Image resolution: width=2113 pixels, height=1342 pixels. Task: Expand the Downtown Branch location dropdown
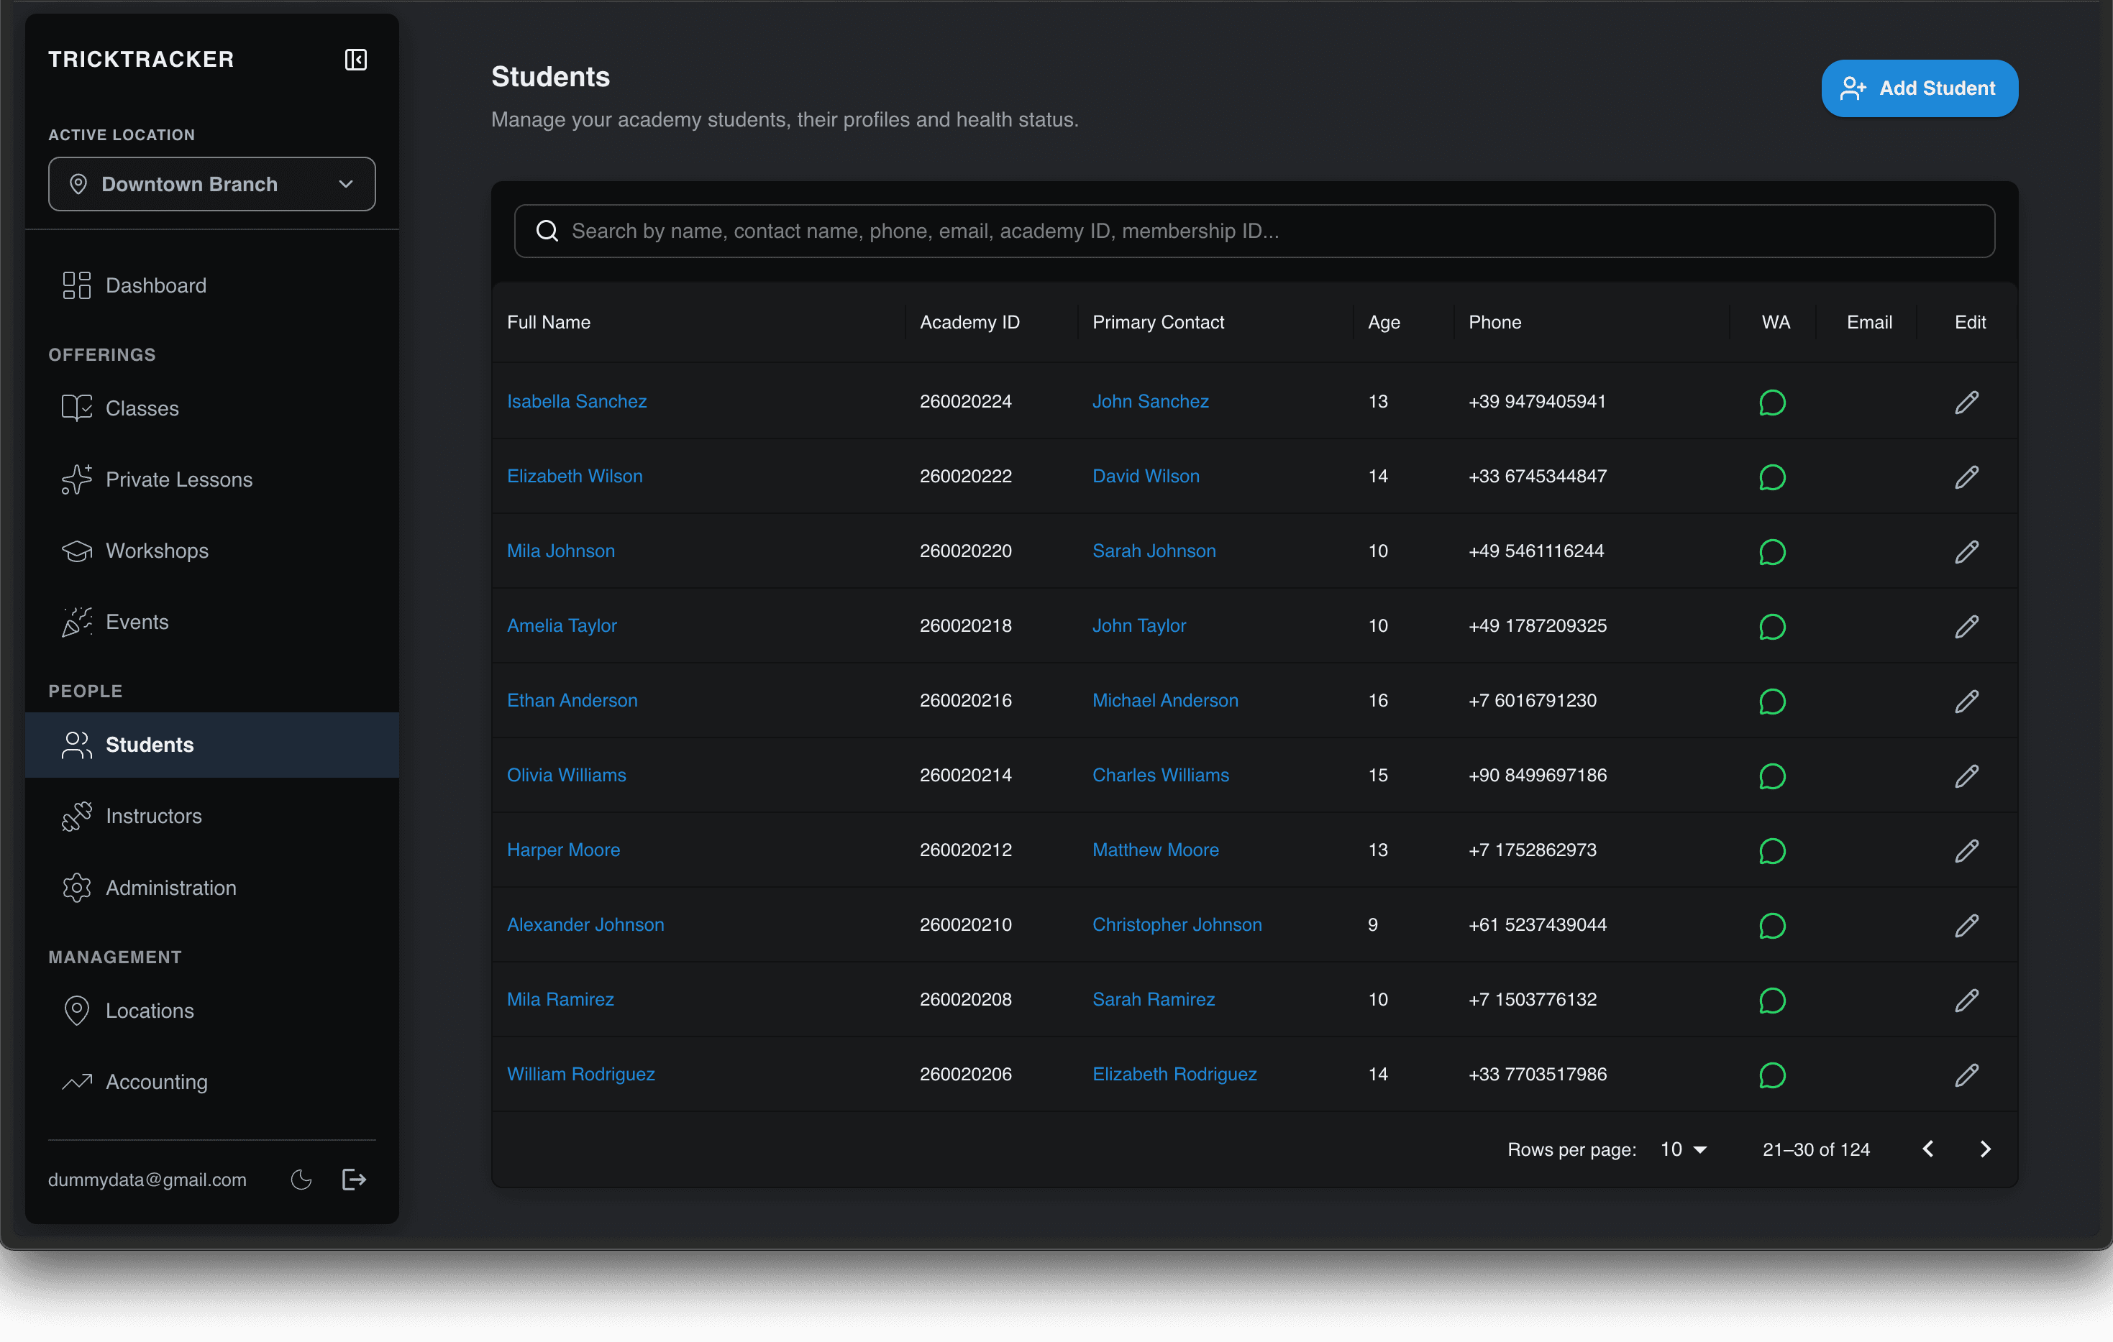click(211, 184)
